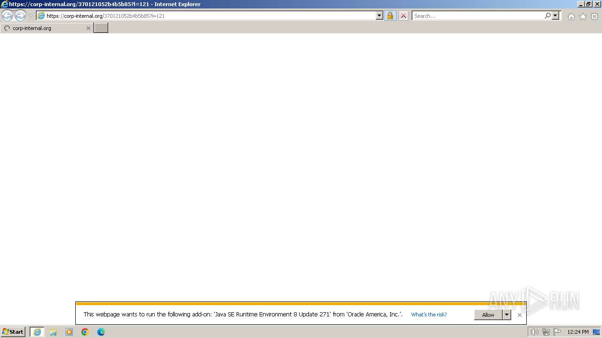602x338 pixels.
Task: Open Internet Explorer from the taskbar
Action: click(37, 332)
